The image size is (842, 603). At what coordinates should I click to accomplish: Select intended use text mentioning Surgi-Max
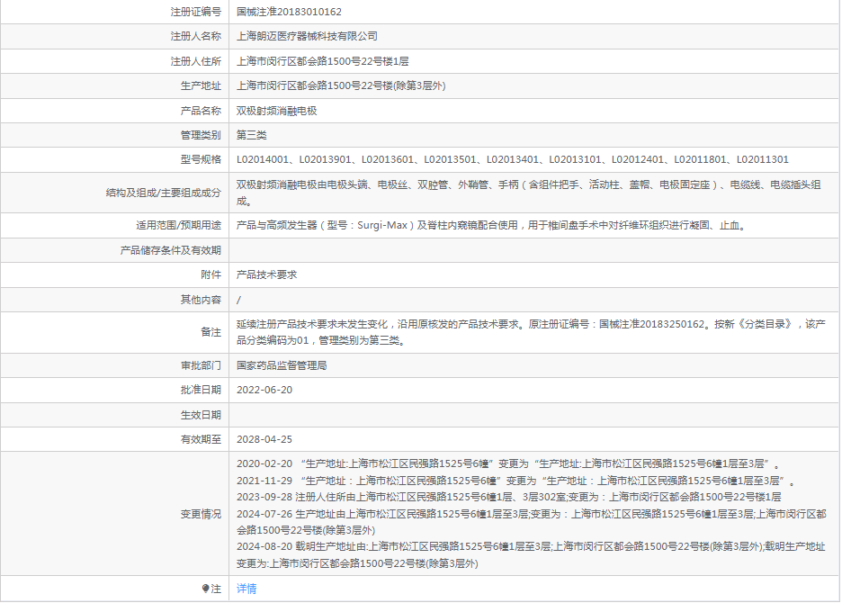[492, 225]
